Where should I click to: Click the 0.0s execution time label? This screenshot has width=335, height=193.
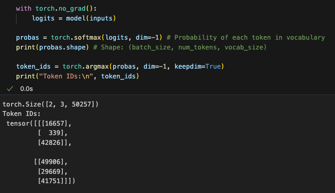pos(27,89)
